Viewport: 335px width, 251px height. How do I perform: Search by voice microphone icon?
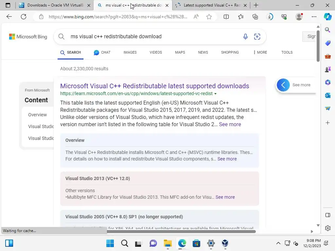(x=245, y=37)
